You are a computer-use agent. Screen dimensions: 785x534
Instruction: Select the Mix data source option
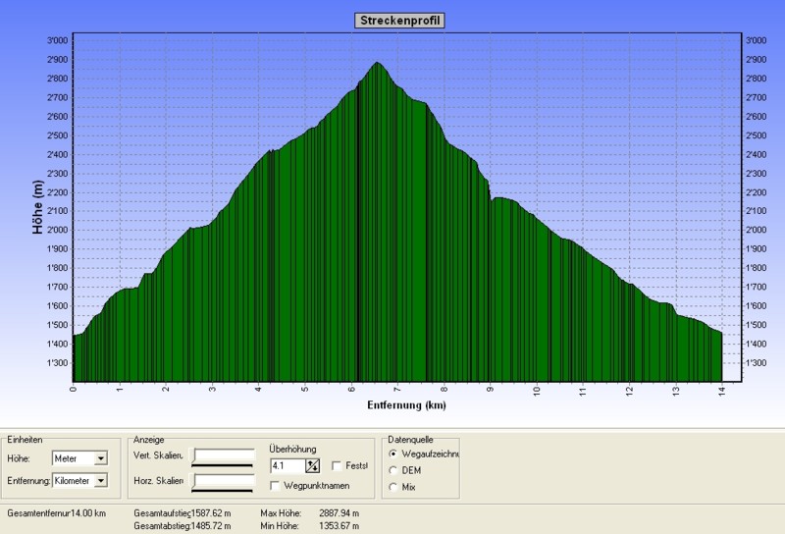[x=394, y=487]
